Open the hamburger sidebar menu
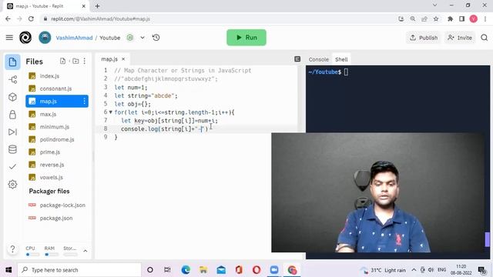 (9, 38)
